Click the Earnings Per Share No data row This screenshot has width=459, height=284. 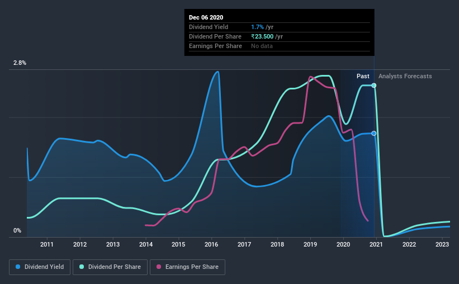pos(280,46)
